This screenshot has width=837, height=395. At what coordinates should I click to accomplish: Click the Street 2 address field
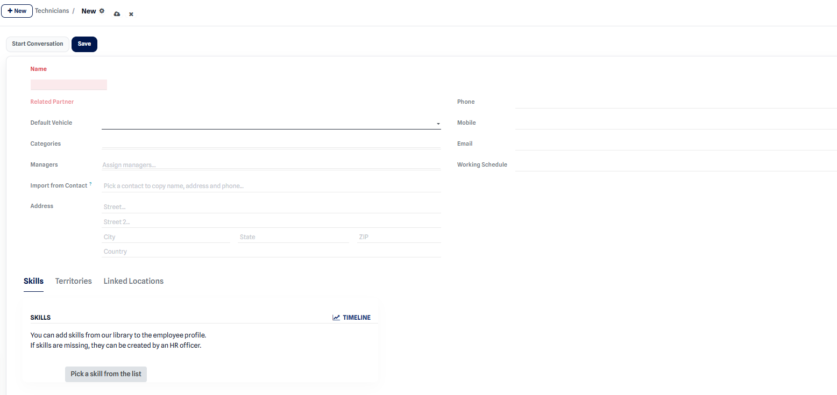[271, 222]
